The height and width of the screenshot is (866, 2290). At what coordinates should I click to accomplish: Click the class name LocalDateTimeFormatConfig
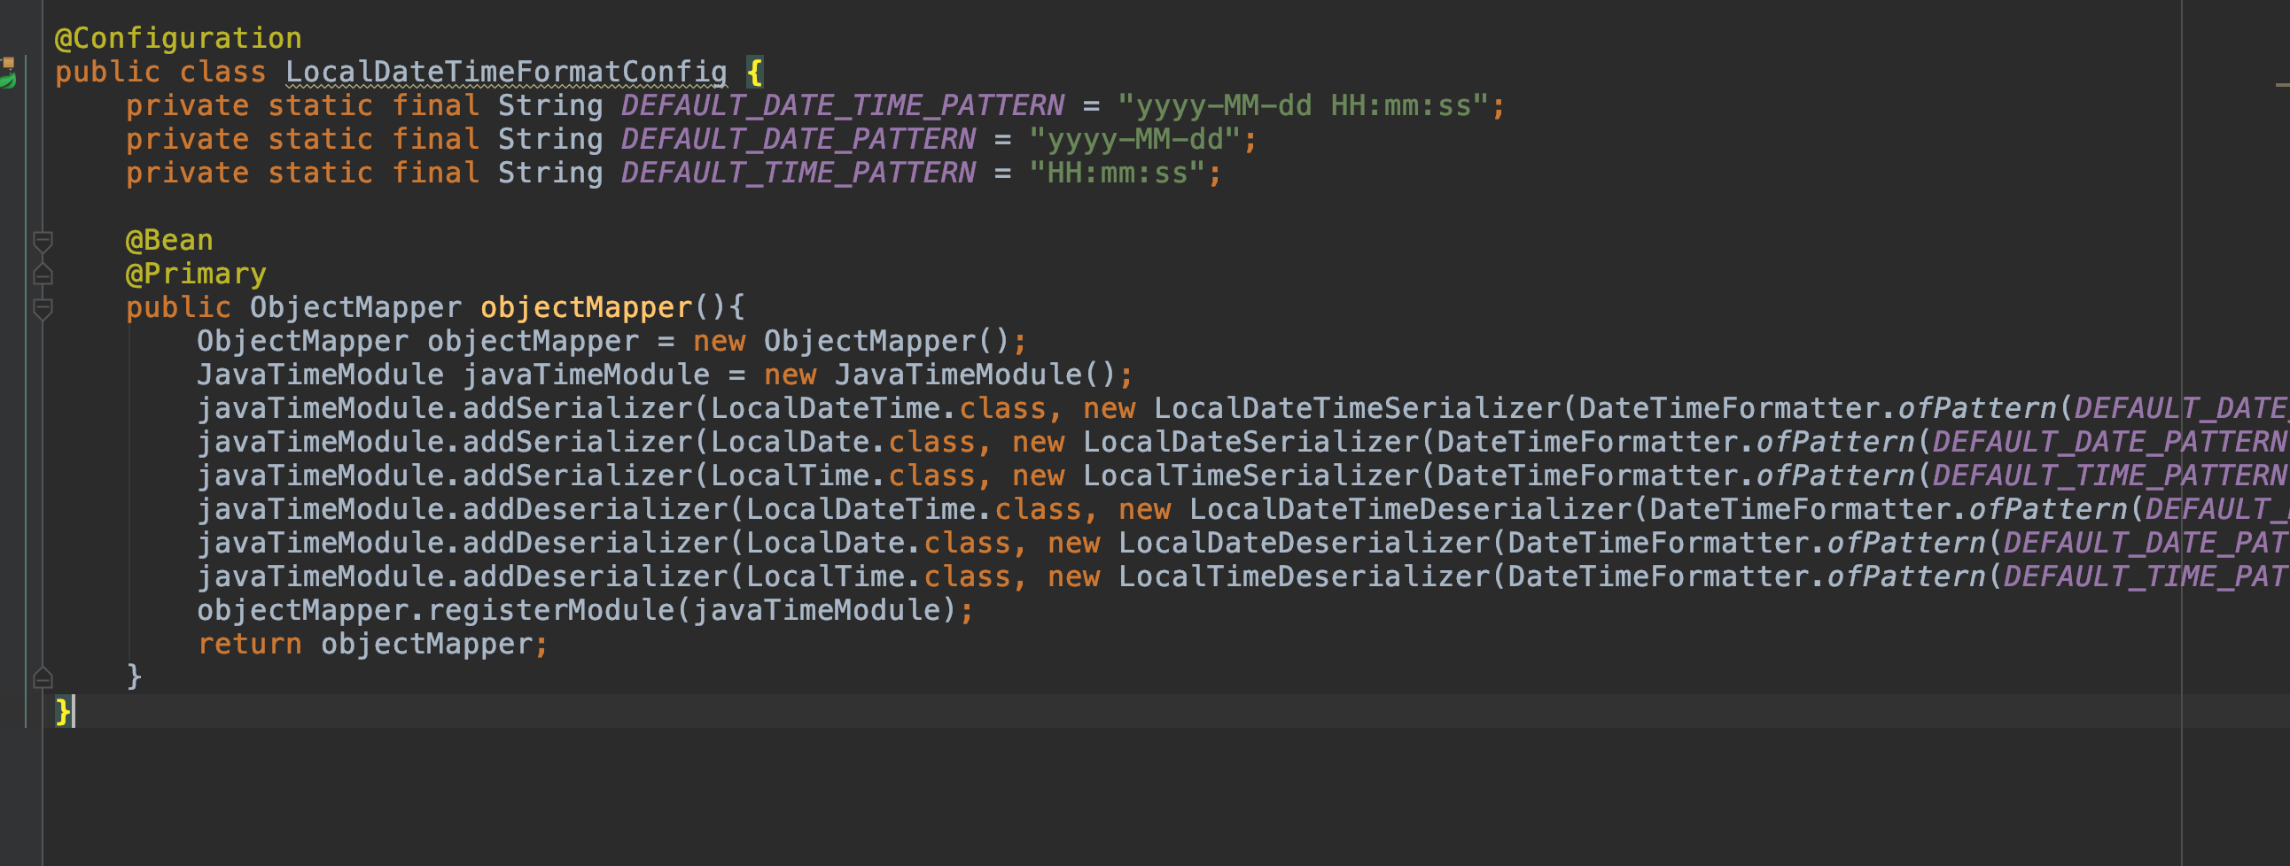(506, 72)
